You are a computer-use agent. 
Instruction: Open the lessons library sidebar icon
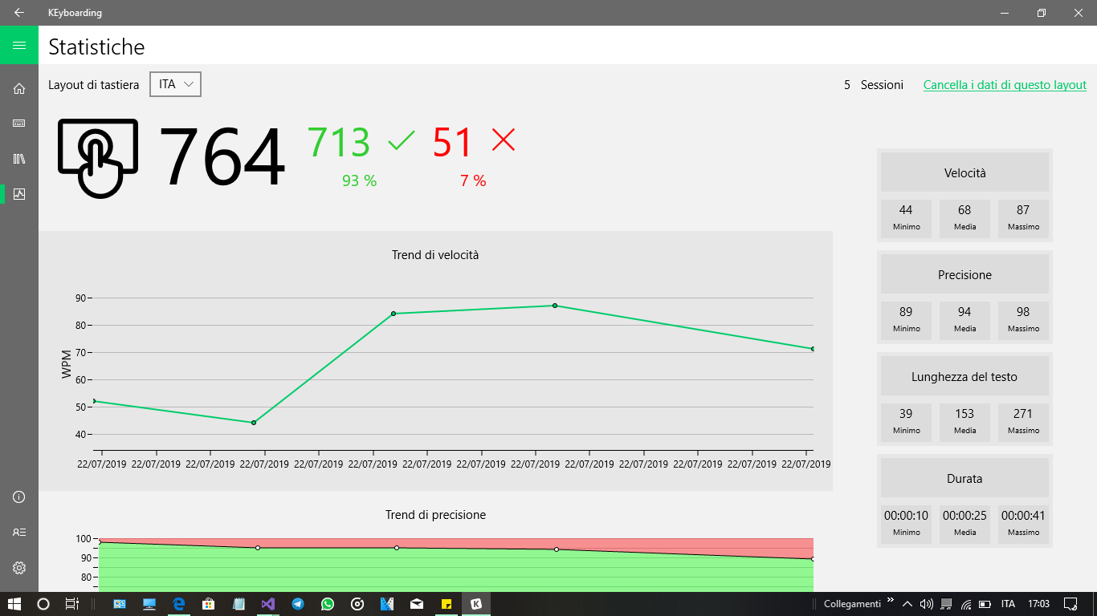(x=18, y=158)
